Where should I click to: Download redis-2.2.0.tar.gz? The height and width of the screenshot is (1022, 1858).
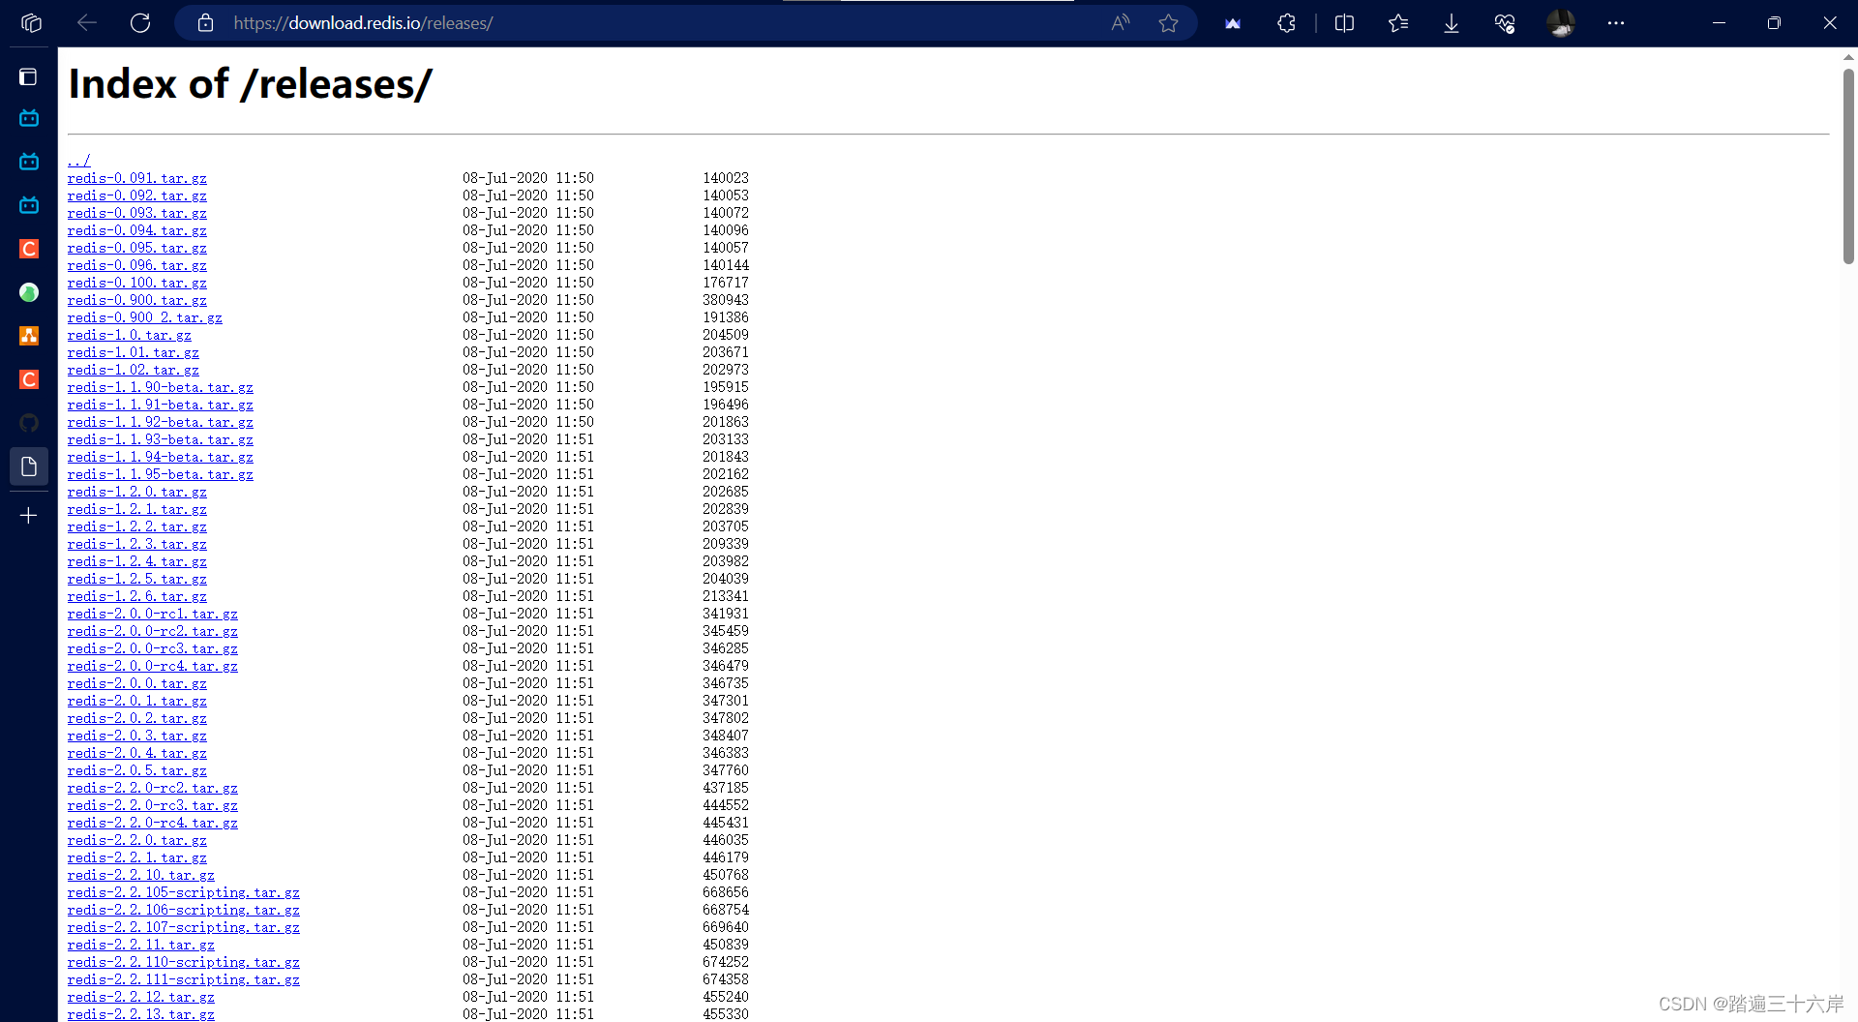tap(136, 840)
